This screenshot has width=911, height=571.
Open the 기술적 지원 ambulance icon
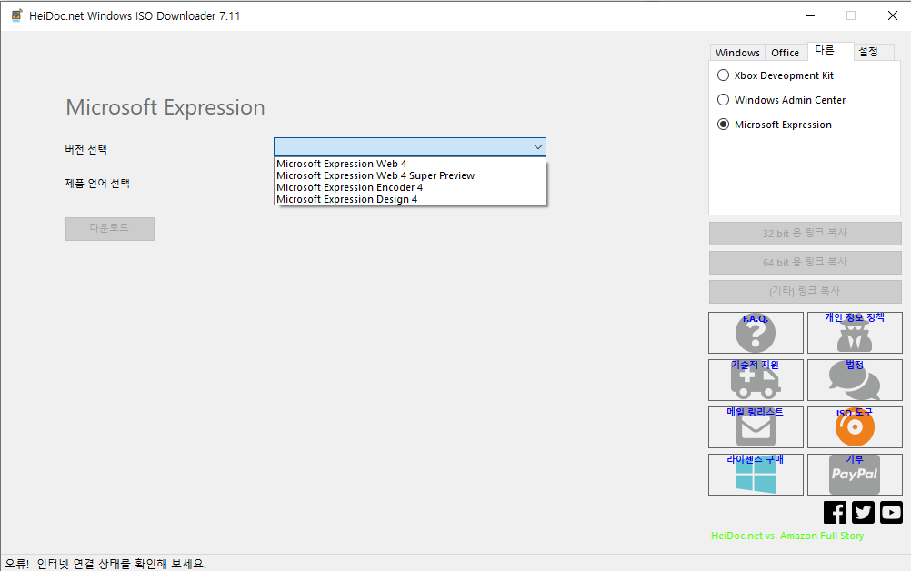point(756,380)
